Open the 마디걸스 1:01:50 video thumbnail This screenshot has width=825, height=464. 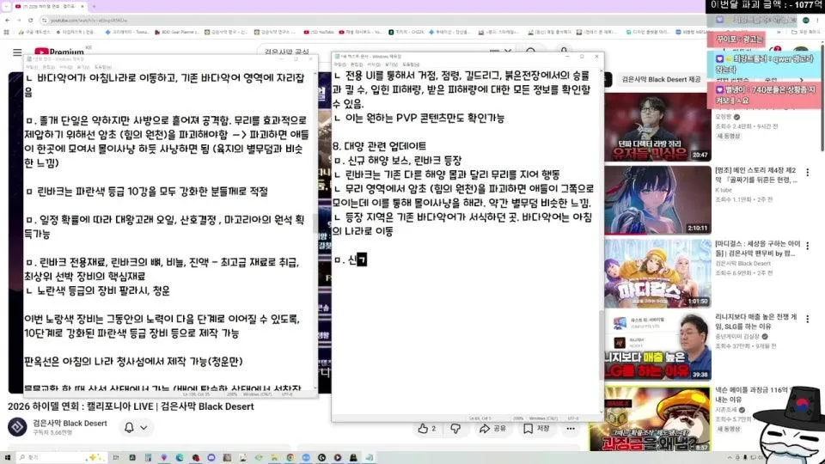click(657, 273)
